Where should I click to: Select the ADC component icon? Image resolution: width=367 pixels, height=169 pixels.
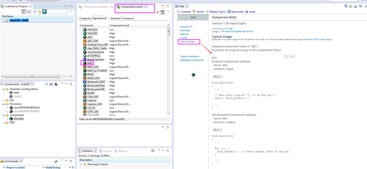pyautogui.click(x=85, y=37)
